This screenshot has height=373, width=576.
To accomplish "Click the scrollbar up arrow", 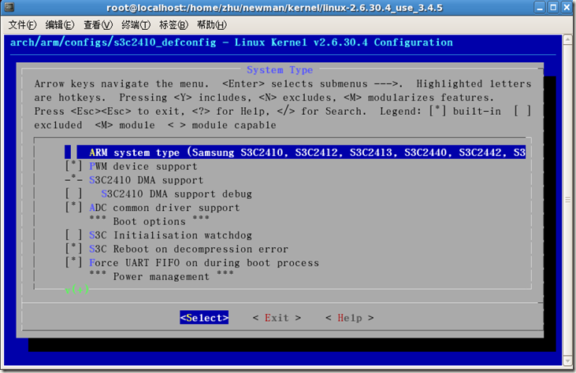I will tap(567, 39).
